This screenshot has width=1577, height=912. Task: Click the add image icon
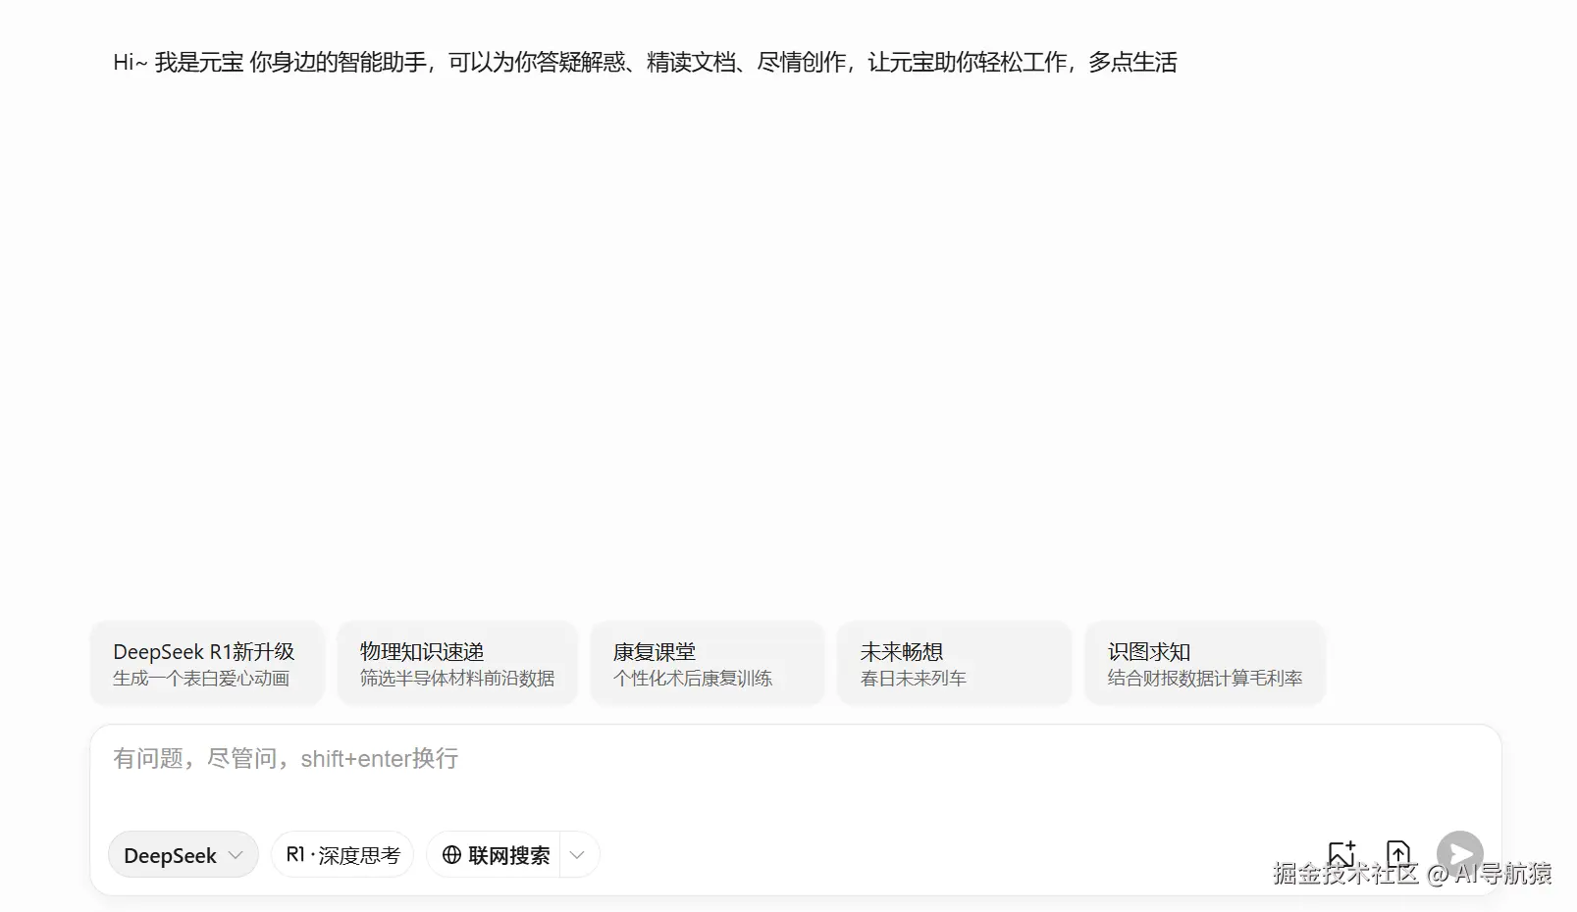pos(1341,854)
